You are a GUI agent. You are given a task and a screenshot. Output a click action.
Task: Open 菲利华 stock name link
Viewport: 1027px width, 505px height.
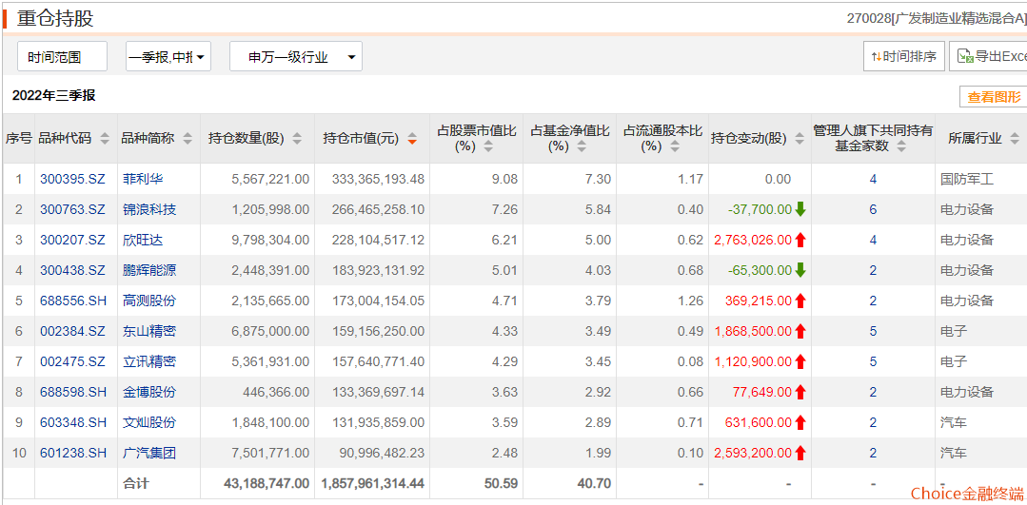click(x=142, y=179)
